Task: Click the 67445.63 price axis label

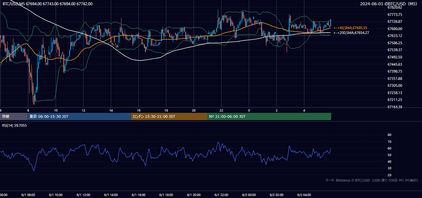Action: tap(395, 64)
